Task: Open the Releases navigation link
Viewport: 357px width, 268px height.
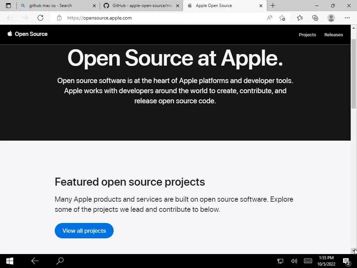Action: pyautogui.click(x=333, y=35)
